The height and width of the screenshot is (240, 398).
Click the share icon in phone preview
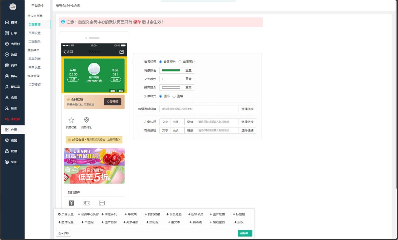(122, 52)
